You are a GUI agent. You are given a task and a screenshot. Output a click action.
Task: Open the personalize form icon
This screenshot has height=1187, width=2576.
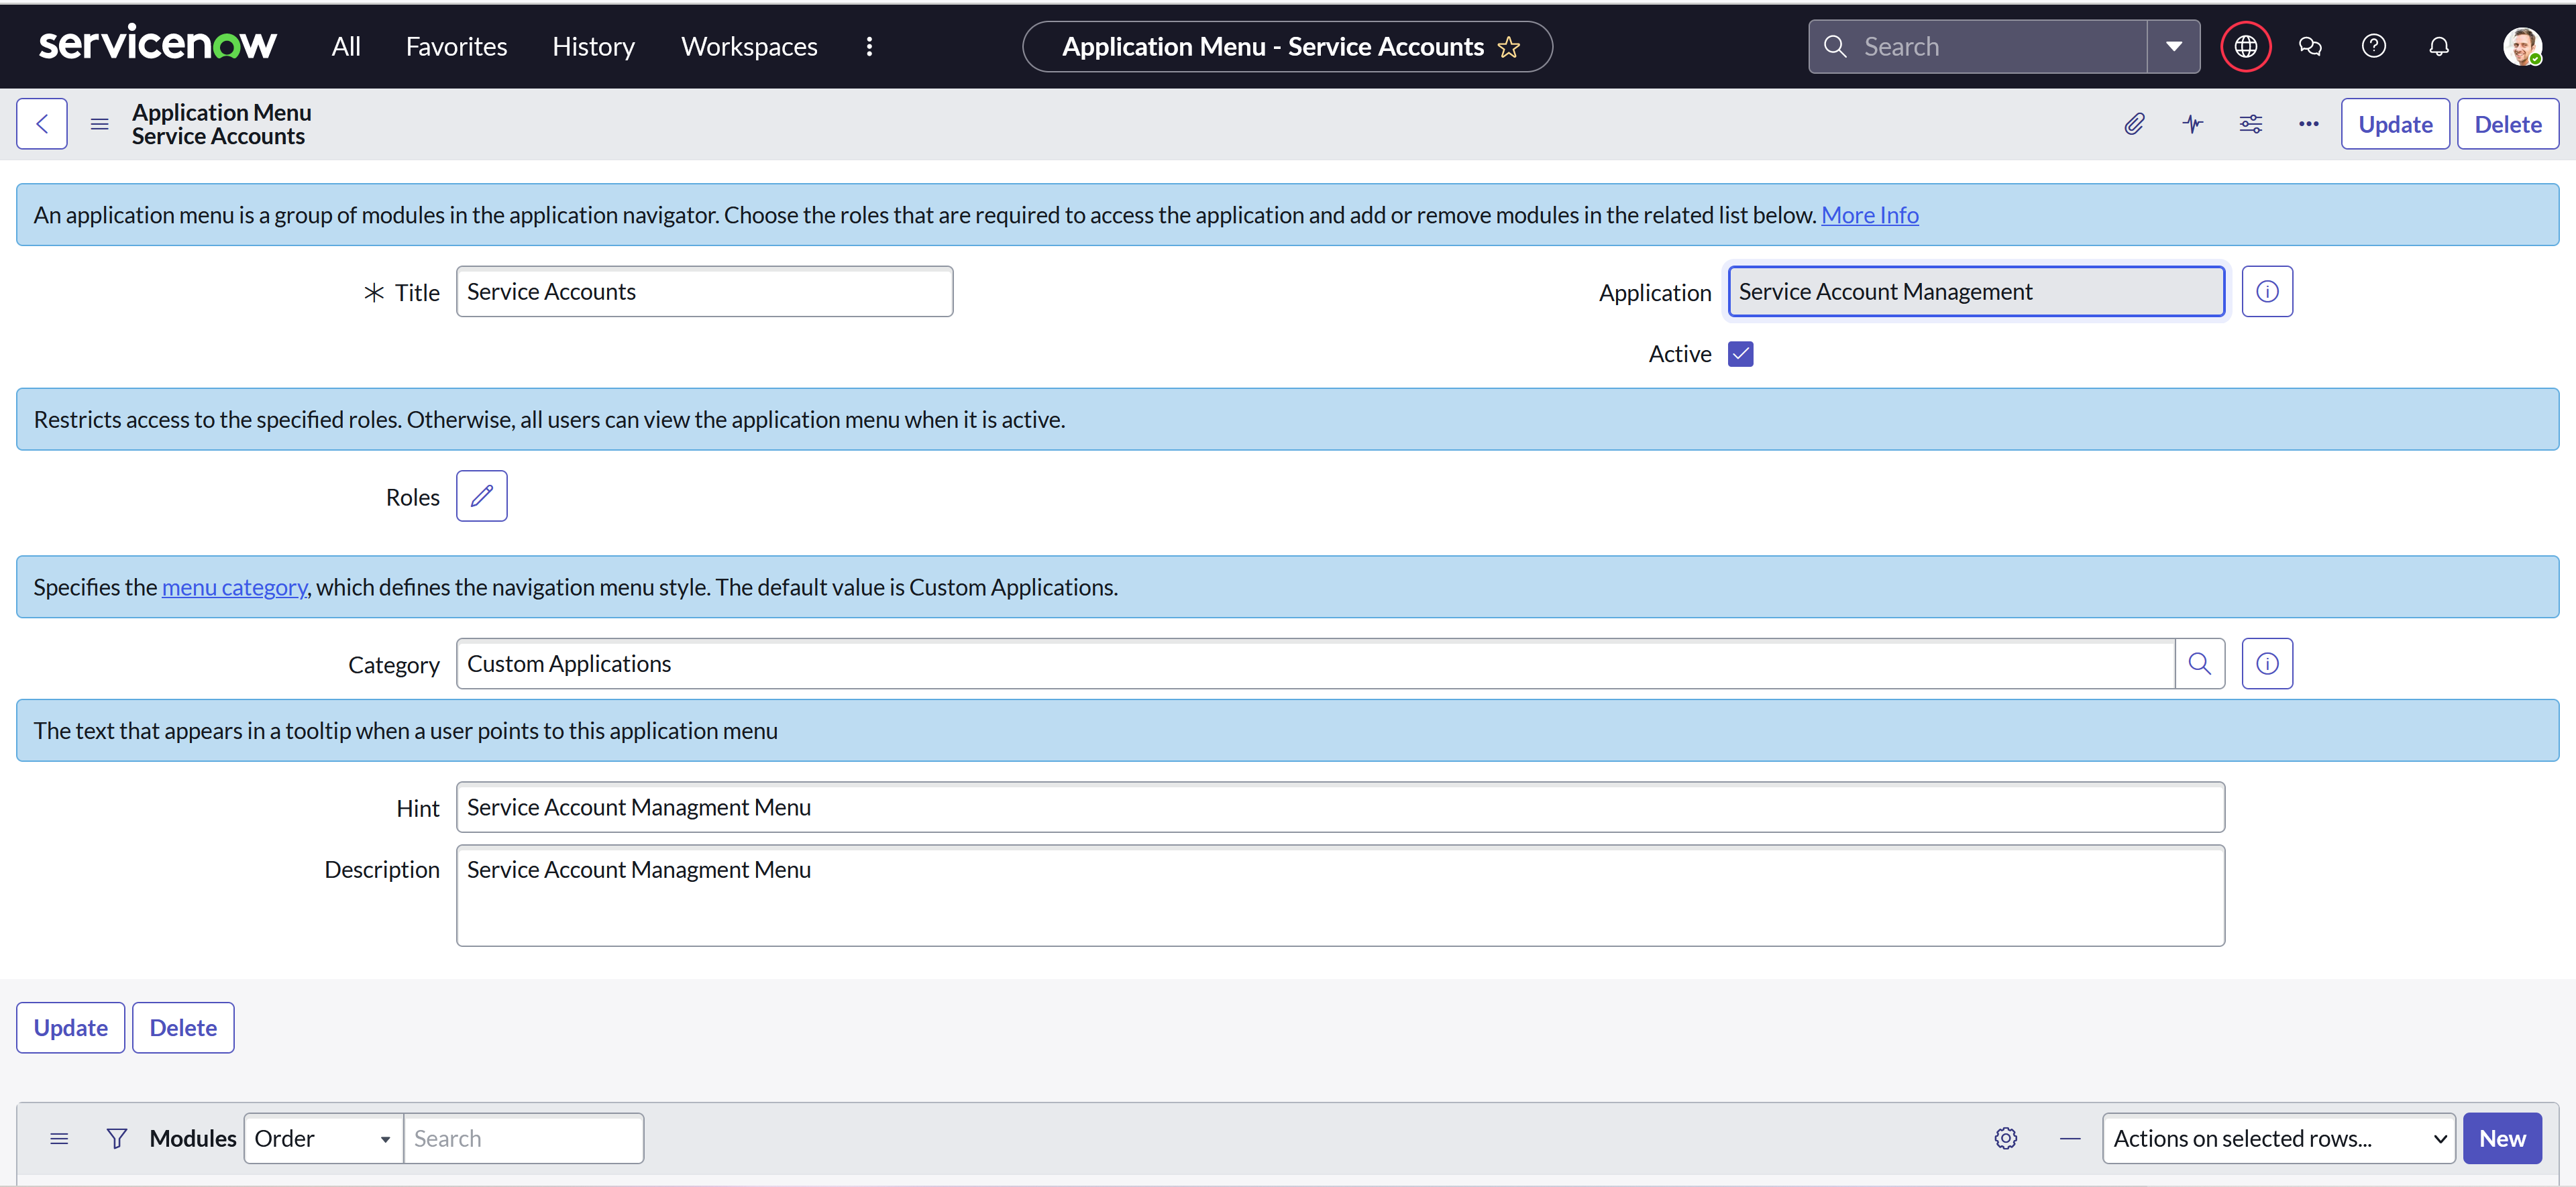tap(2250, 123)
